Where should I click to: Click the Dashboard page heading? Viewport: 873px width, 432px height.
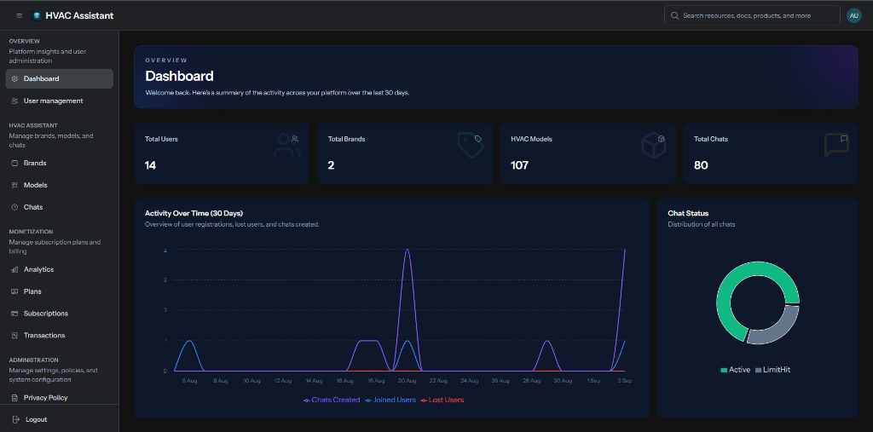point(179,77)
